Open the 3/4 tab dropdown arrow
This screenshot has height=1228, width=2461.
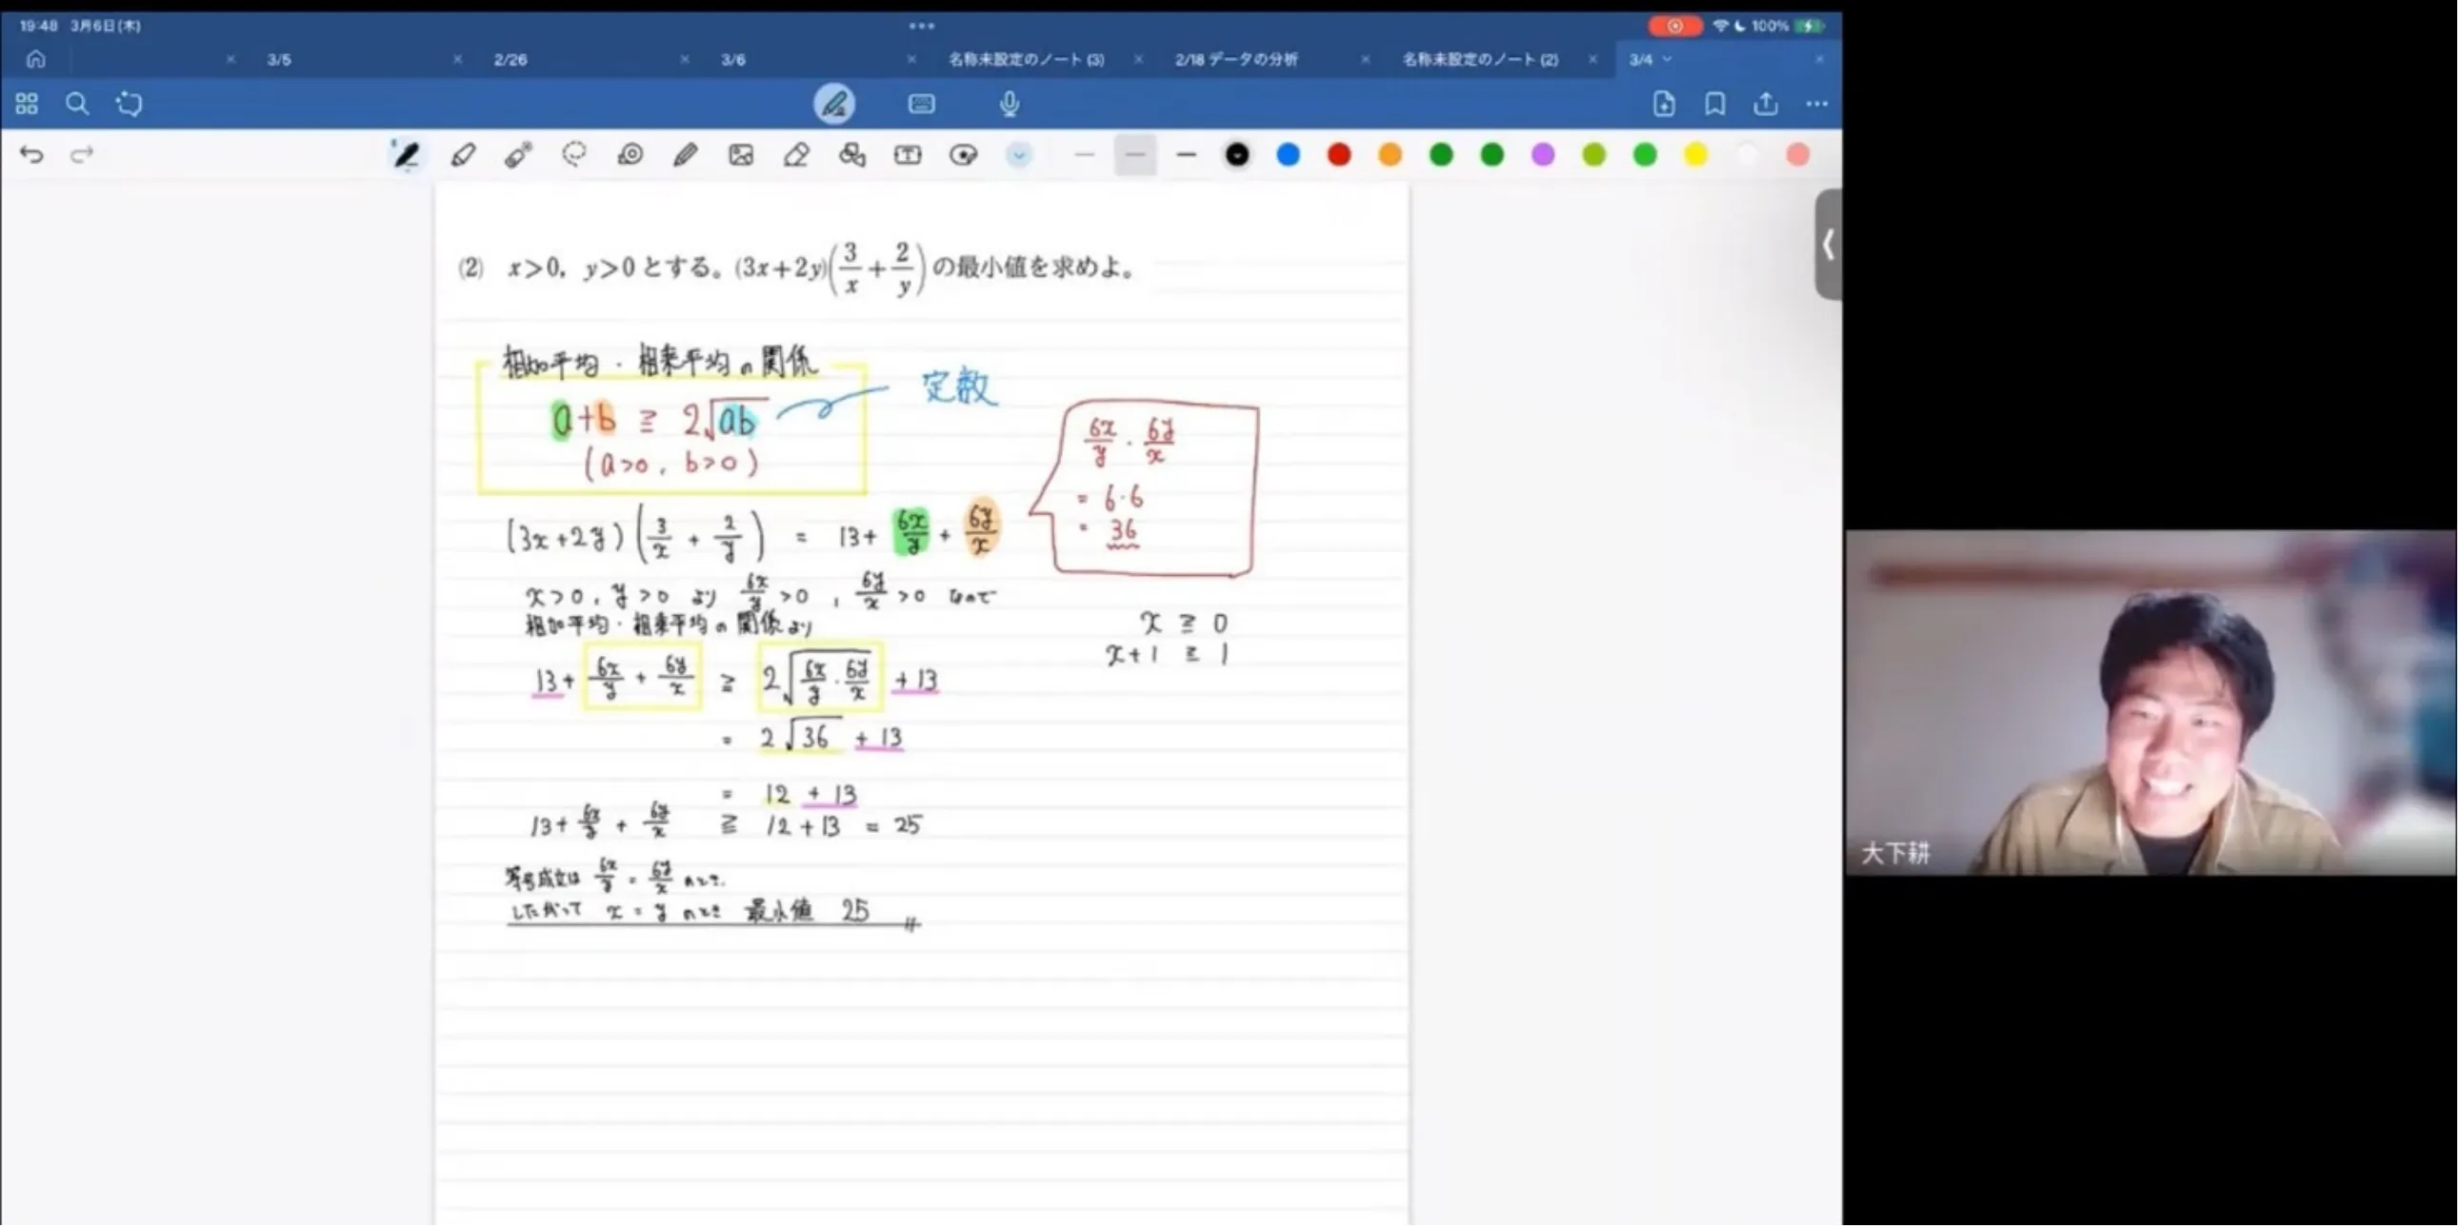click(1668, 59)
